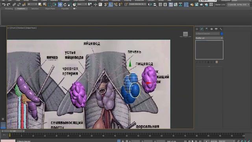The width and height of the screenshot is (252, 142).
Task: Activate the Select and Scale tool
Action: 70,4
